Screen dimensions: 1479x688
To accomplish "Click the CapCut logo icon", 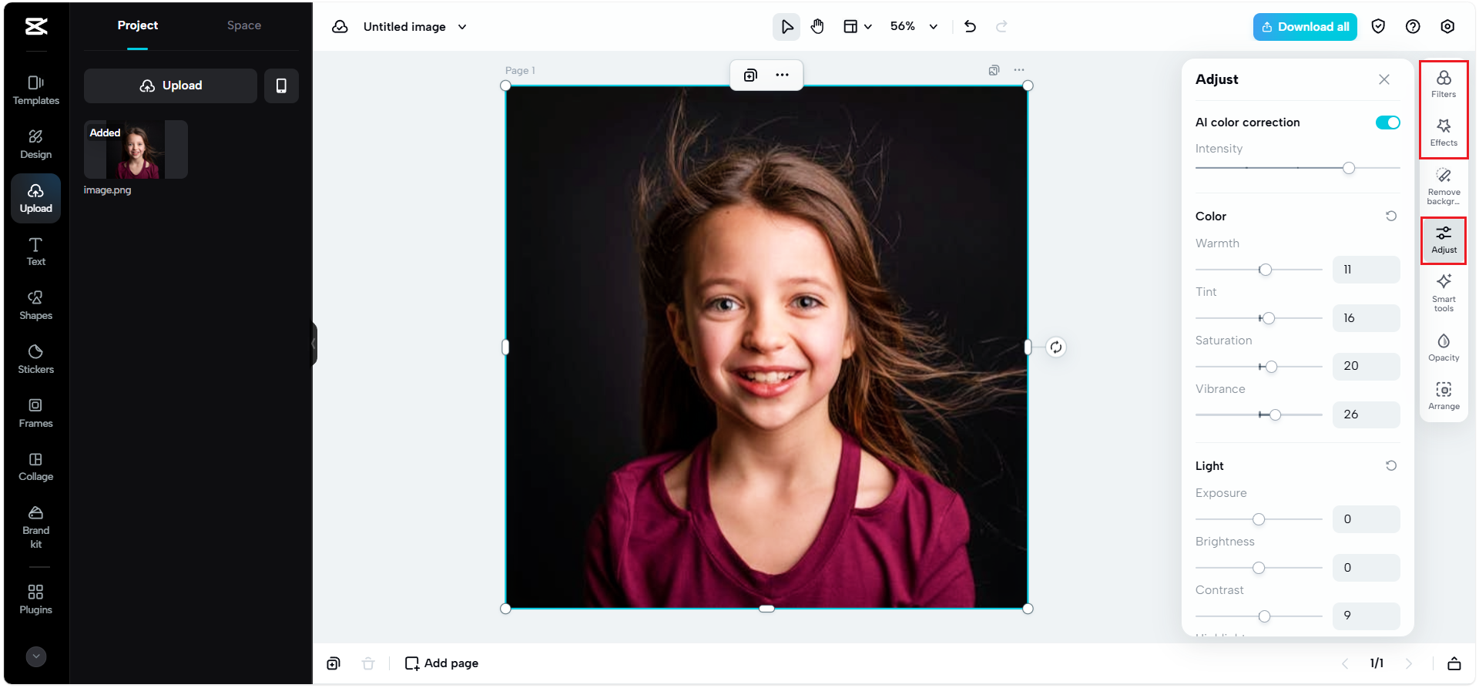I will tap(35, 27).
